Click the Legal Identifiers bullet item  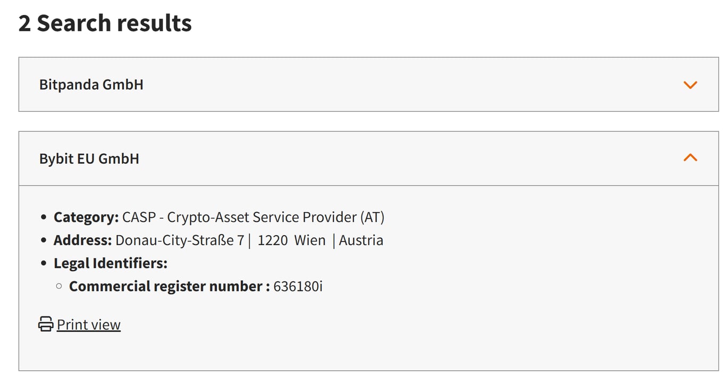[111, 263]
